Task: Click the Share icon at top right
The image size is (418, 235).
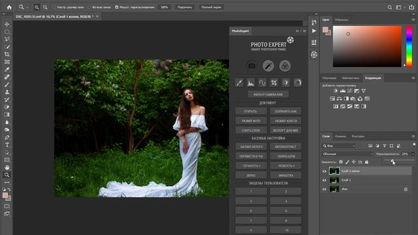Action: coord(411,7)
